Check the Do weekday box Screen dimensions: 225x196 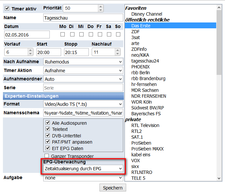pyautogui.click(x=91, y=34)
